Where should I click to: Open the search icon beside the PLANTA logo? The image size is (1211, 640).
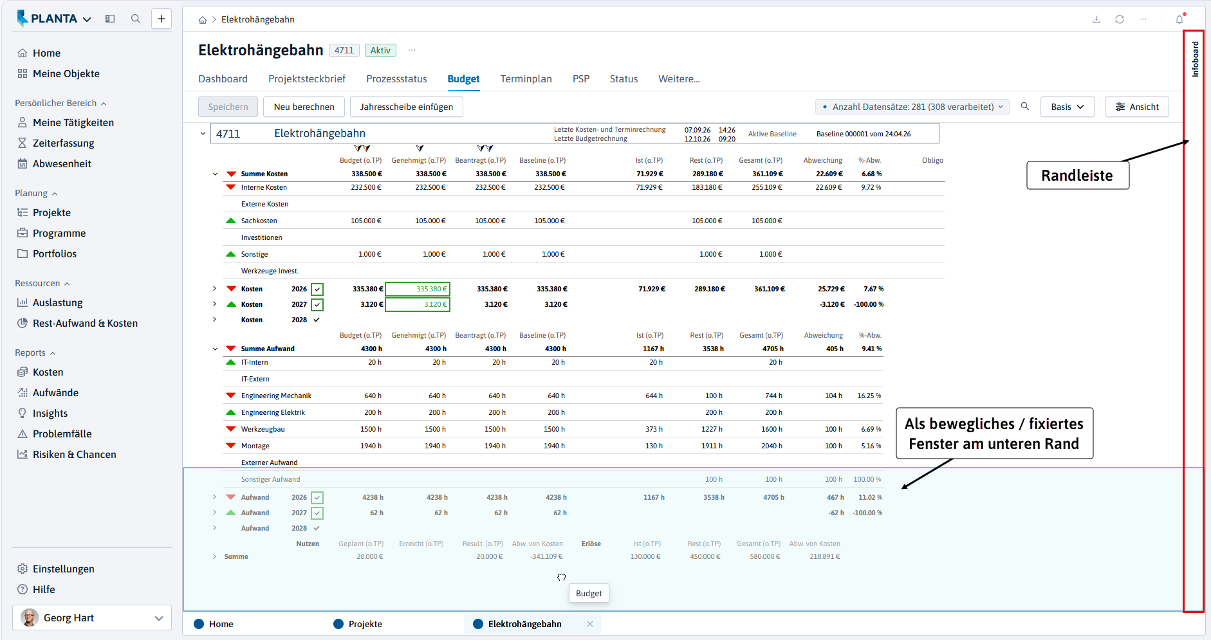click(x=135, y=19)
